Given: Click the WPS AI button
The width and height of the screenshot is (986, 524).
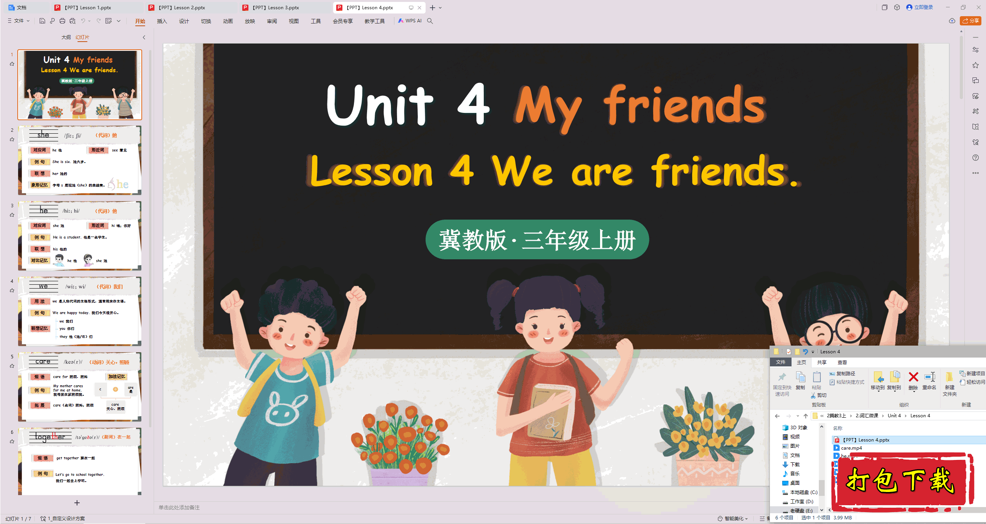Looking at the screenshot, I should pos(410,21).
